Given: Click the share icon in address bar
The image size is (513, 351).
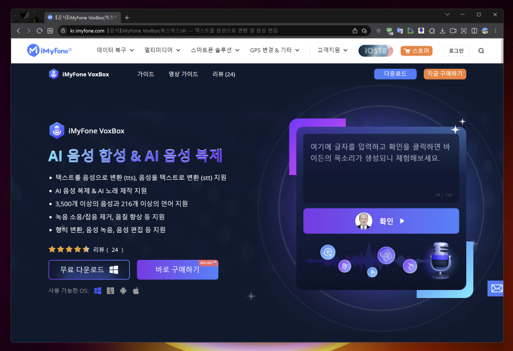Looking at the screenshot, I should (x=355, y=31).
